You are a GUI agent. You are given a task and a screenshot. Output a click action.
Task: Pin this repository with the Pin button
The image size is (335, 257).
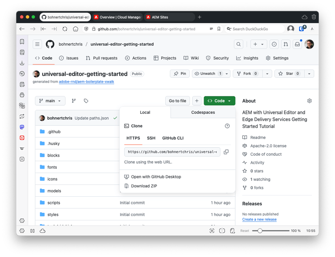click(180, 74)
